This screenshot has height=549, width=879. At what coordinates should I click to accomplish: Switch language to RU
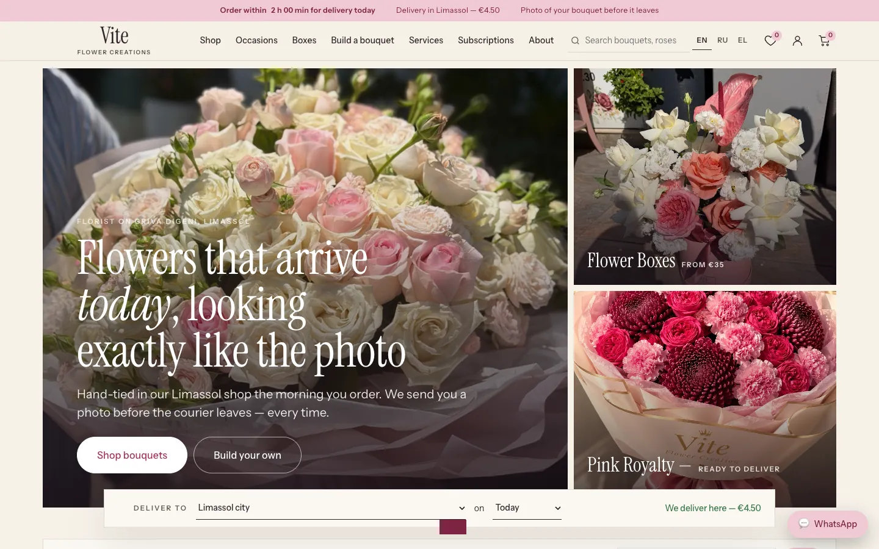(723, 40)
